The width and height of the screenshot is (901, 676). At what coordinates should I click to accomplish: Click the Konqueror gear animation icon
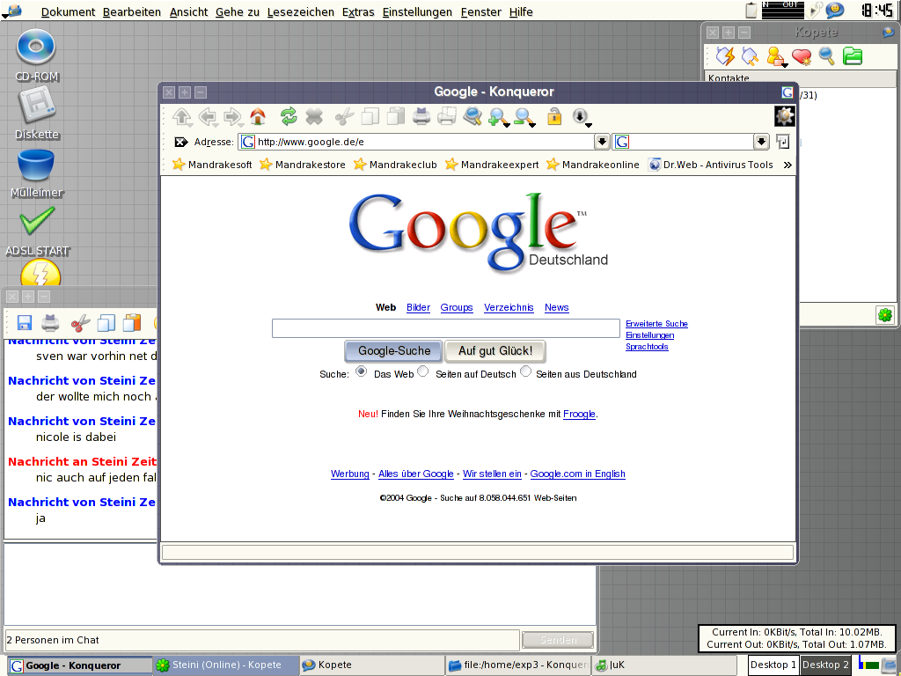click(784, 116)
